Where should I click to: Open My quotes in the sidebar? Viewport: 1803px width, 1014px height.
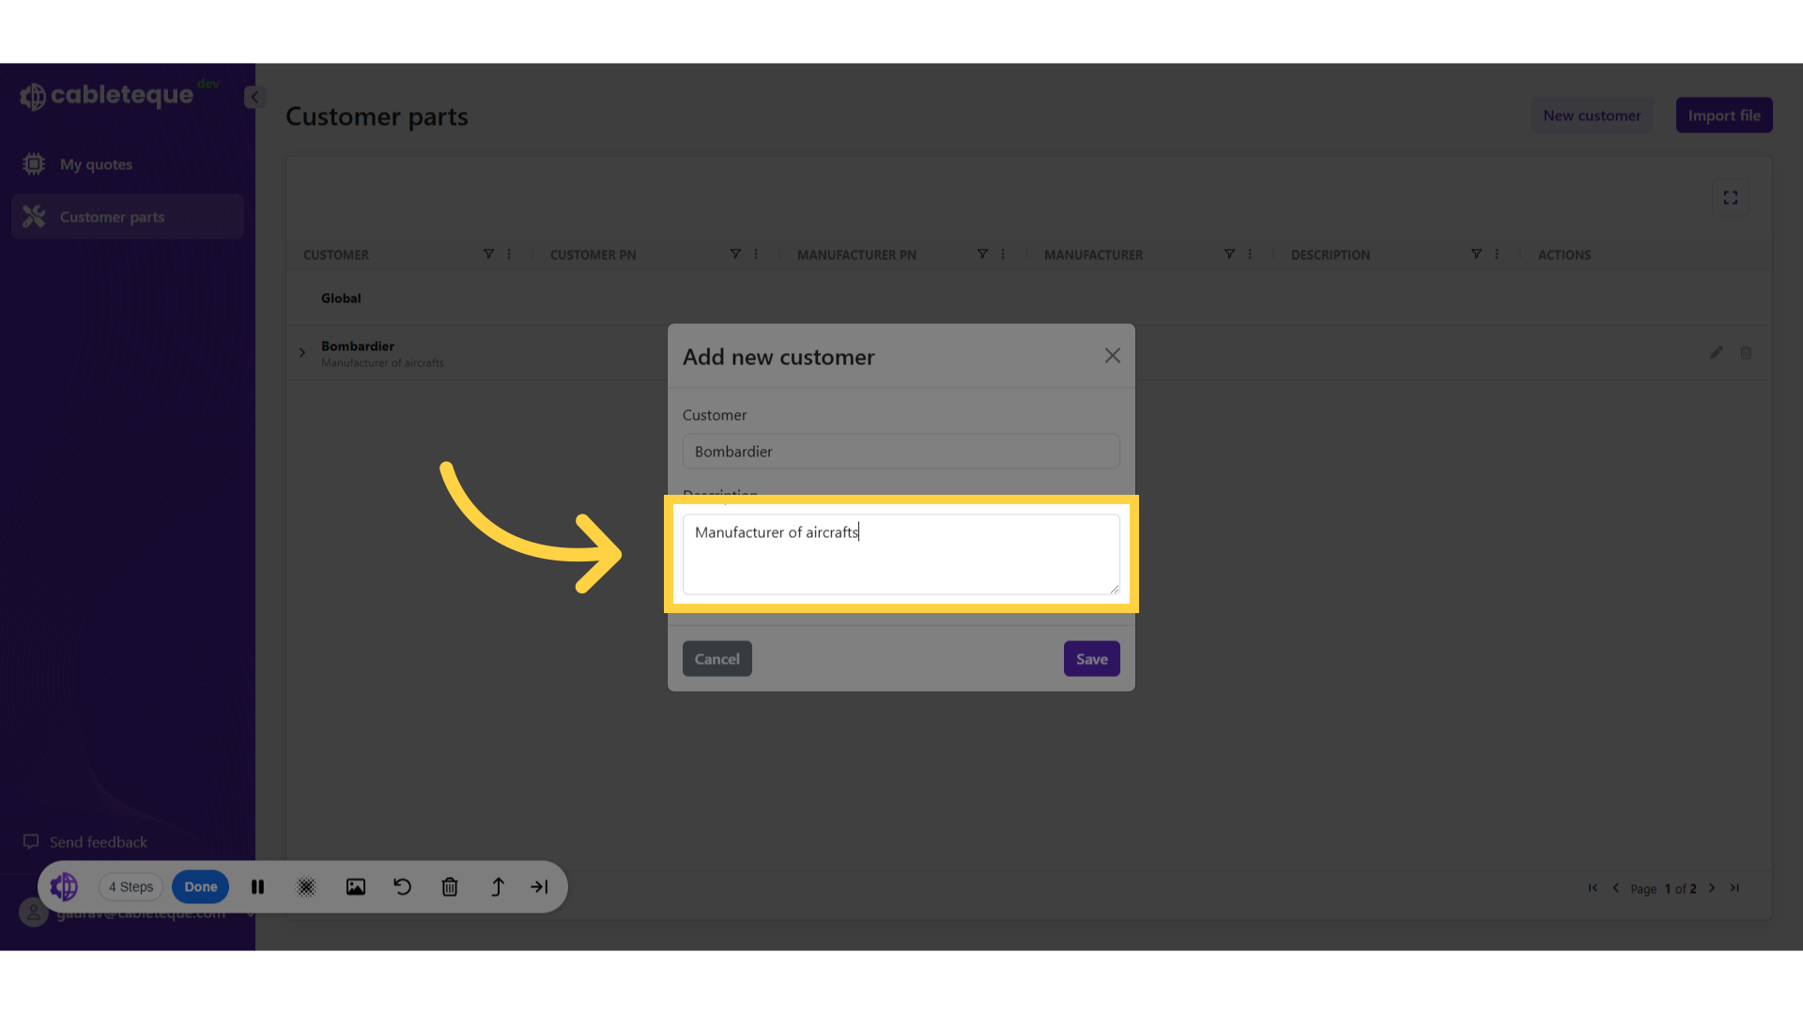click(x=96, y=164)
